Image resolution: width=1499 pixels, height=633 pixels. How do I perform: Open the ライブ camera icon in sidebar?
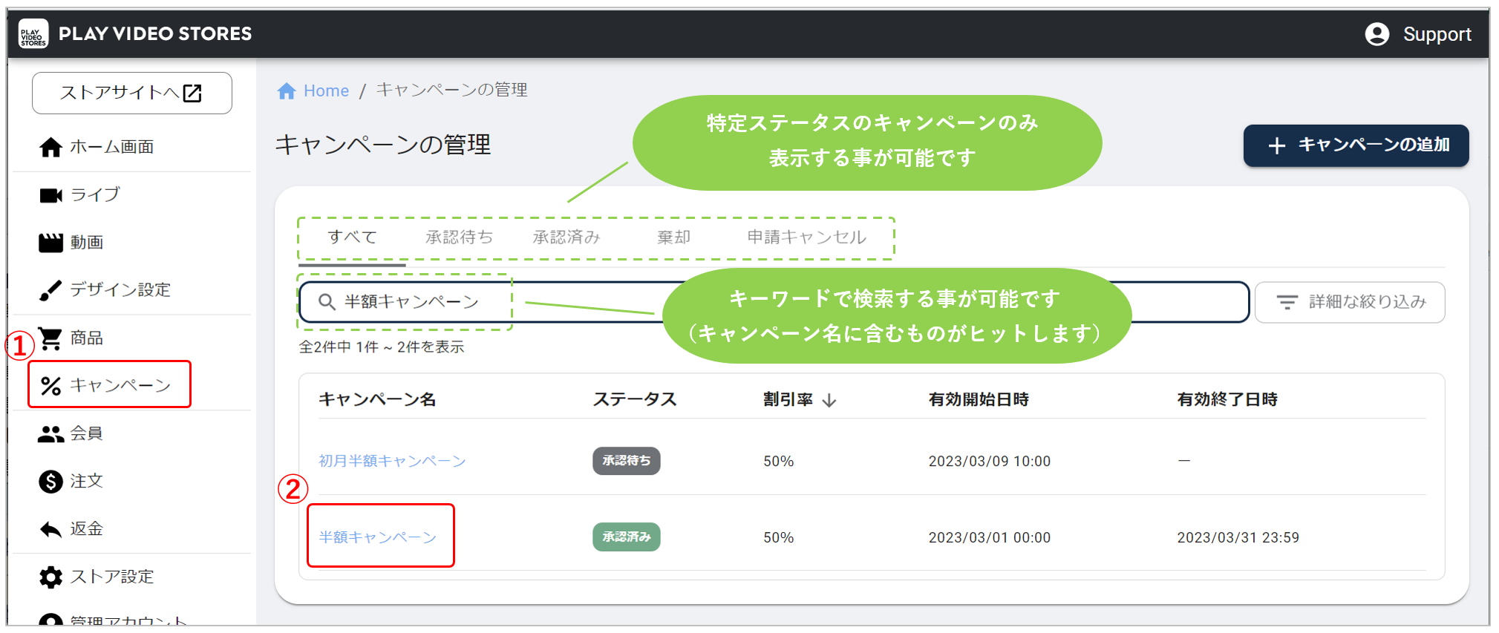[50, 195]
